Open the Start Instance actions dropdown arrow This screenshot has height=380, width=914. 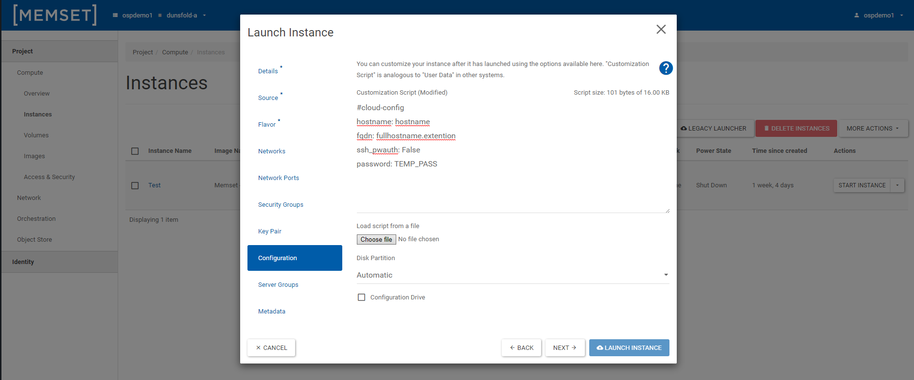tap(897, 185)
